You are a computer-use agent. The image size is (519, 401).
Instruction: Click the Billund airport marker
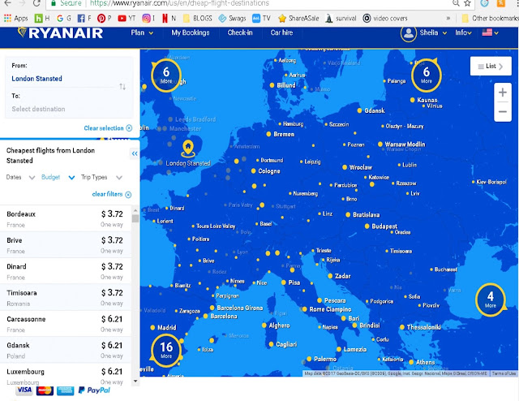(272, 85)
